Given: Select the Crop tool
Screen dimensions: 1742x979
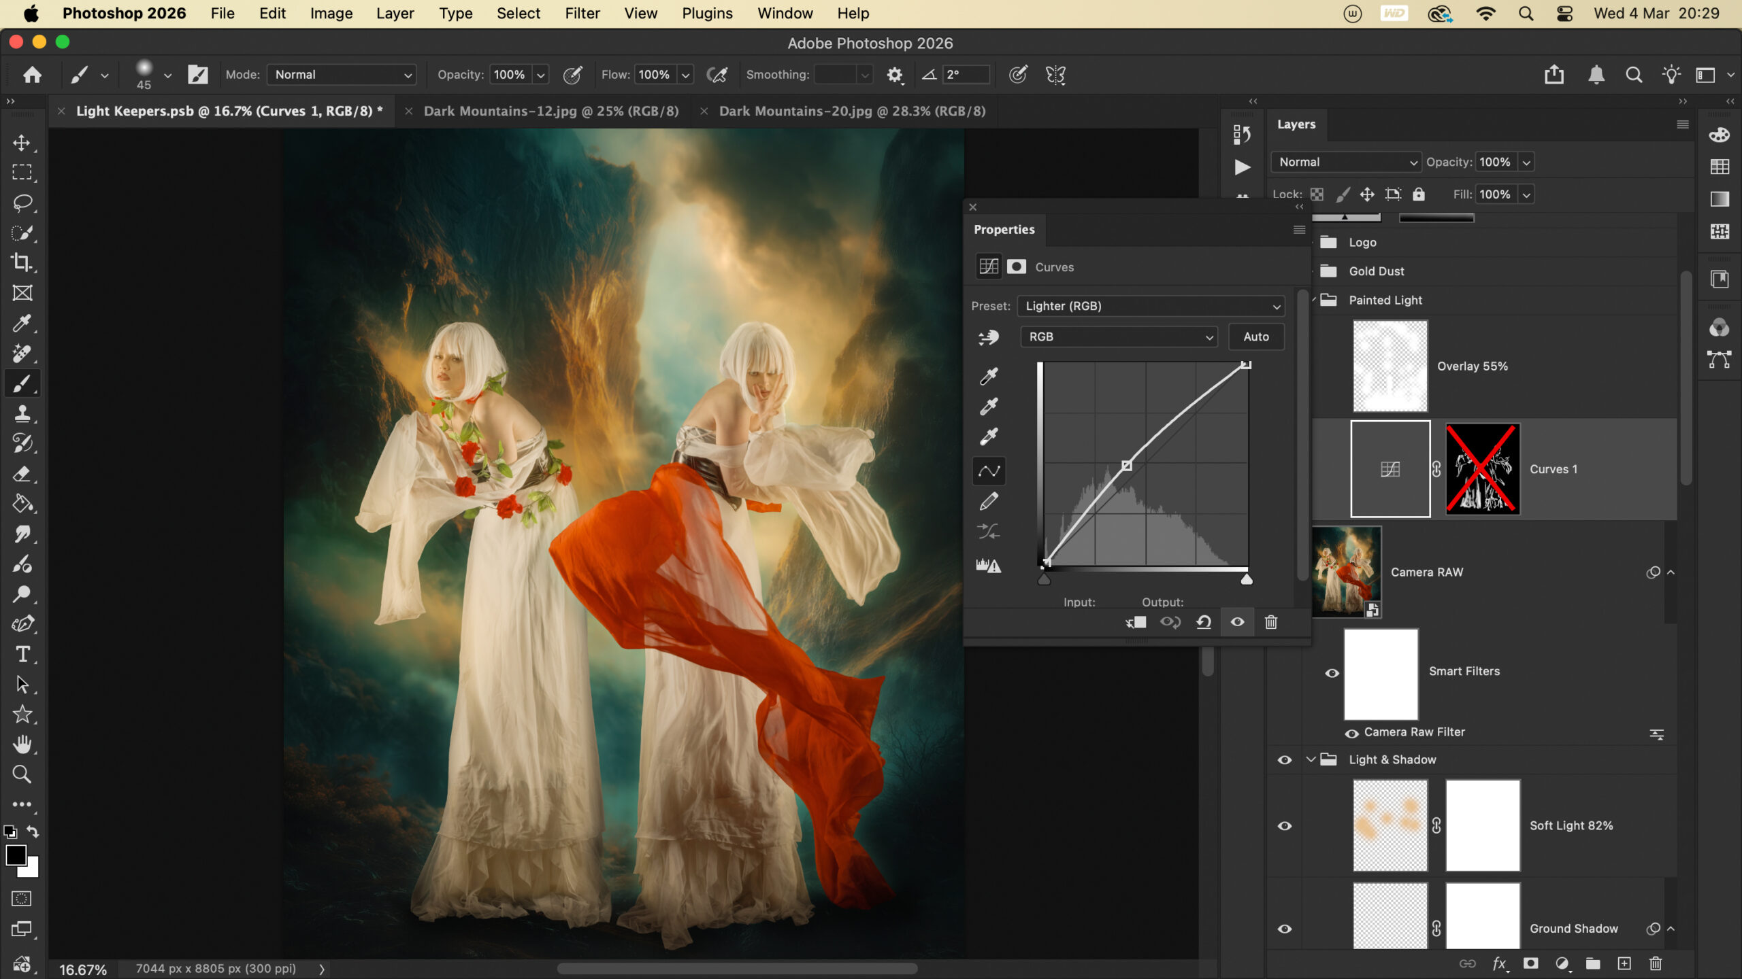Looking at the screenshot, I should (x=22, y=263).
